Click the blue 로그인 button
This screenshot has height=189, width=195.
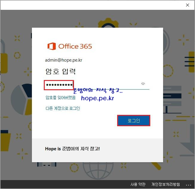pyautogui.click(x=134, y=121)
